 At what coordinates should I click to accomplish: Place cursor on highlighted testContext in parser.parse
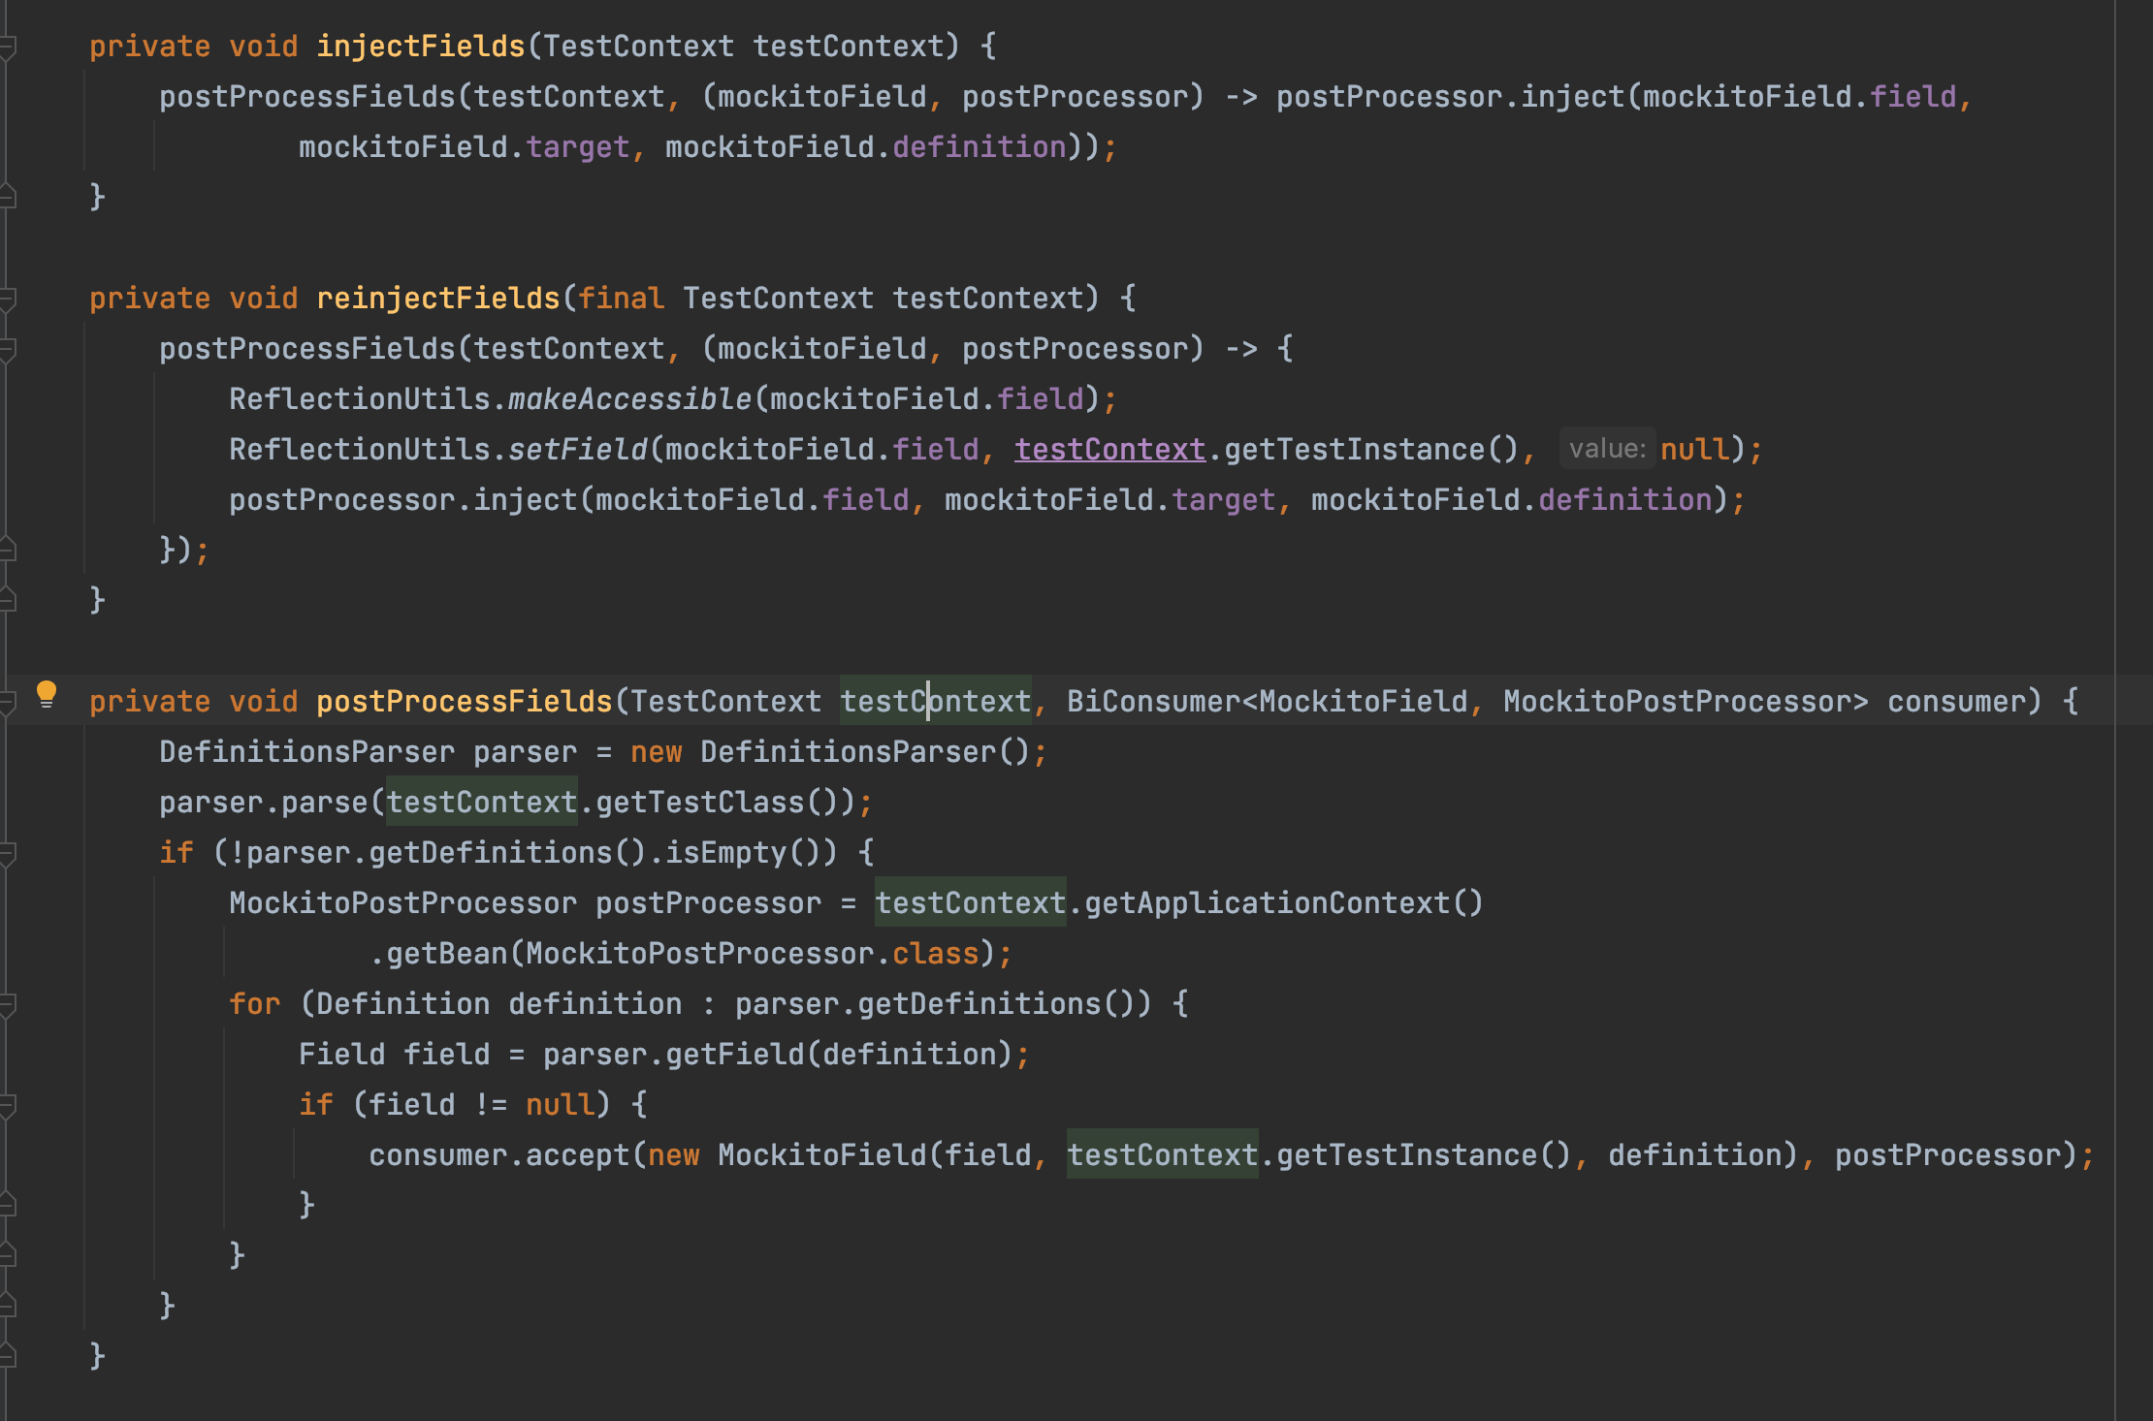coord(482,803)
